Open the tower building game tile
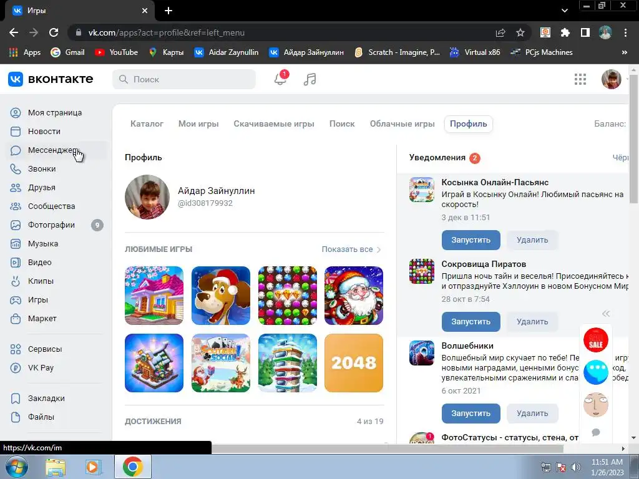The image size is (639, 479). (287, 363)
